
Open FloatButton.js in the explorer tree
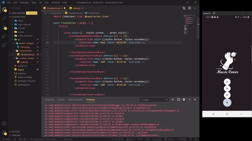tap(27, 54)
